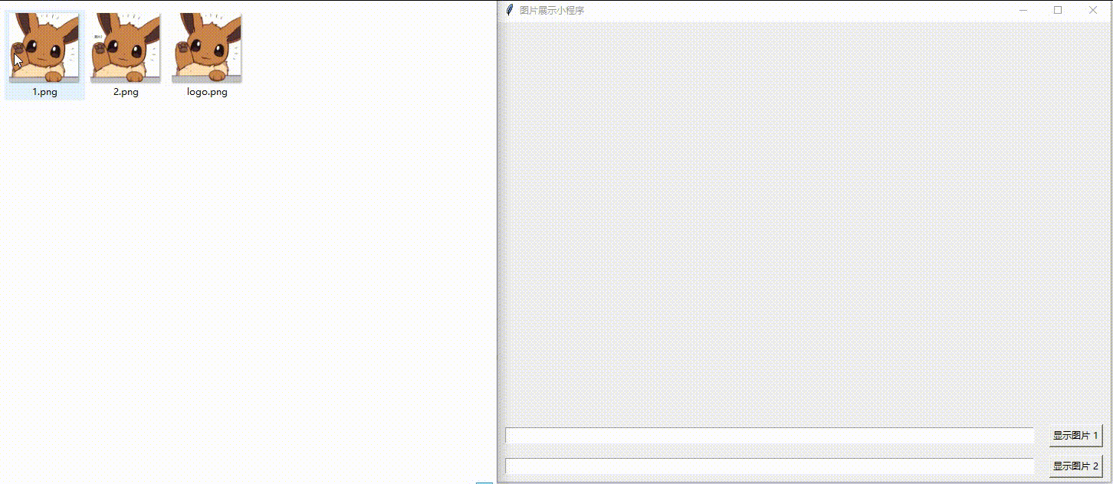Click the gap between the two text fields
The width and height of the screenshot is (1113, 484).
tap(769, 451)
